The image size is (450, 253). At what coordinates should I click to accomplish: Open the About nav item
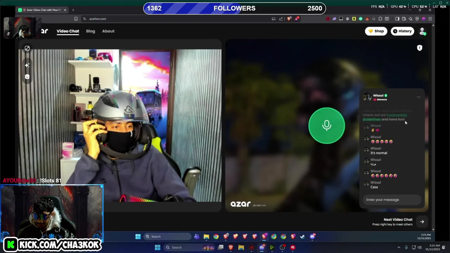[108, 31]
